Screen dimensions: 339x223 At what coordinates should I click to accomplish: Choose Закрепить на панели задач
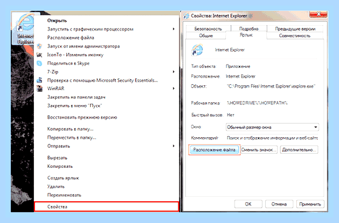(x=77, y=97)
